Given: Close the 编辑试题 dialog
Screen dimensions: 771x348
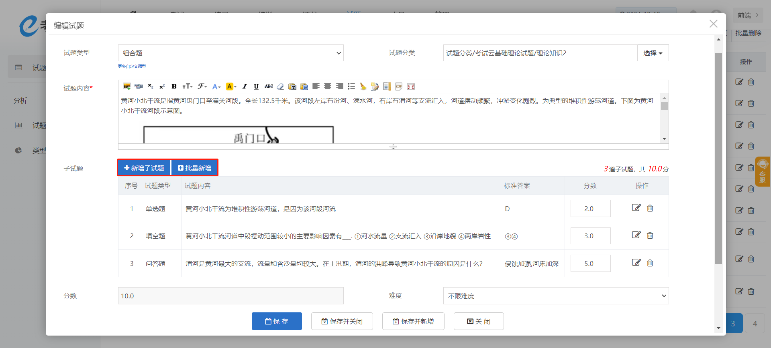Looking at the screenshot, I should click(x=713, y=24).
